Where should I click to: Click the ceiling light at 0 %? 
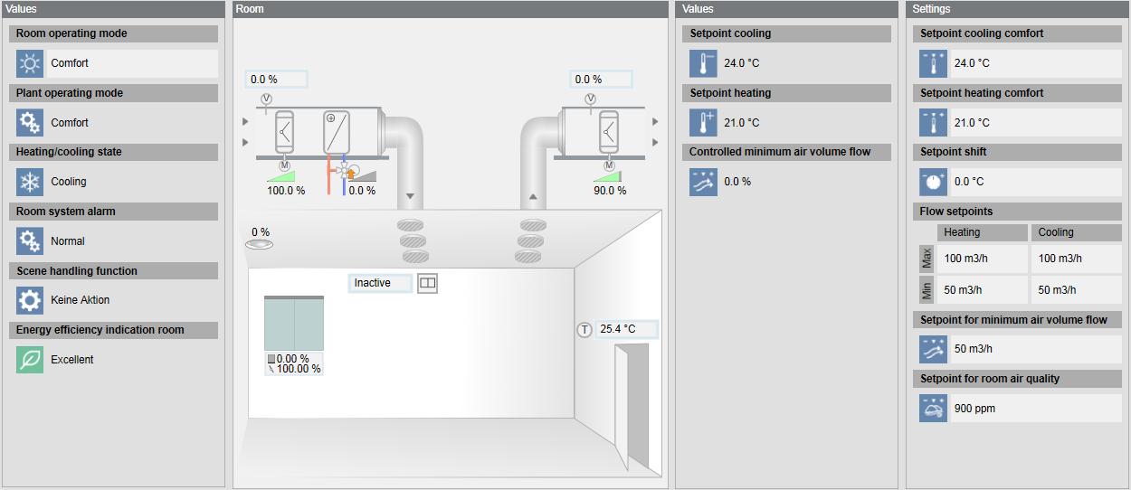coord(260,244)
